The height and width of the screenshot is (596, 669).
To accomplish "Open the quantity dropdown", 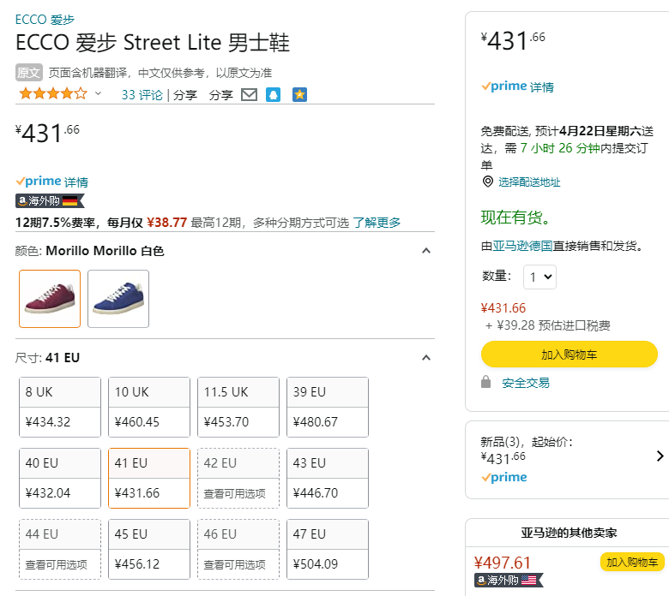I will click(x=539, y=277).
